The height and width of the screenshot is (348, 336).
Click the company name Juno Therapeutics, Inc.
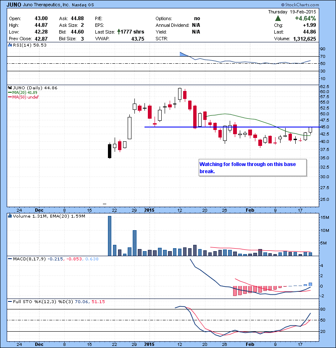(46, 5)
